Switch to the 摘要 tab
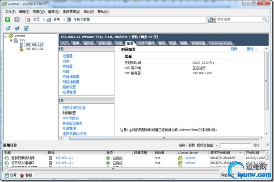Screen dimensions: 274x182 point(76,43)
